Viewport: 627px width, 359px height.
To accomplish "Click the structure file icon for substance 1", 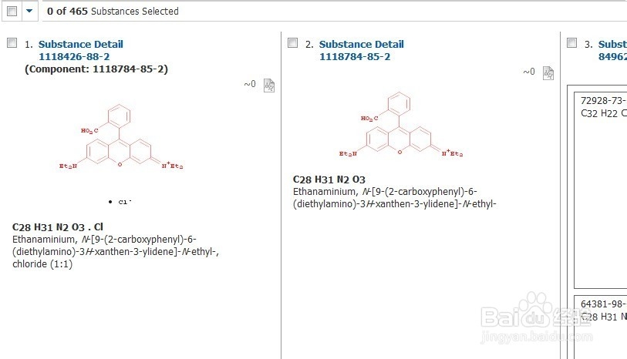I will 269,85.
